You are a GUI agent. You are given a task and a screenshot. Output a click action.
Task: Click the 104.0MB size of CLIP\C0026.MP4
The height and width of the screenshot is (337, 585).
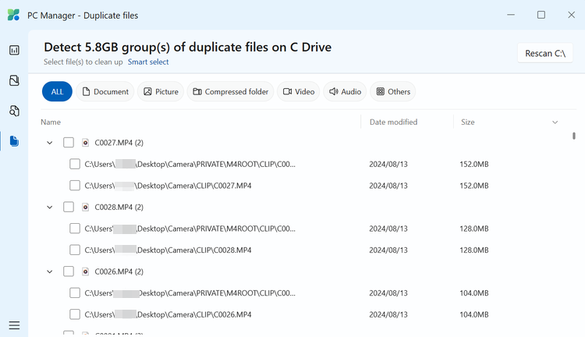[474, 314]
